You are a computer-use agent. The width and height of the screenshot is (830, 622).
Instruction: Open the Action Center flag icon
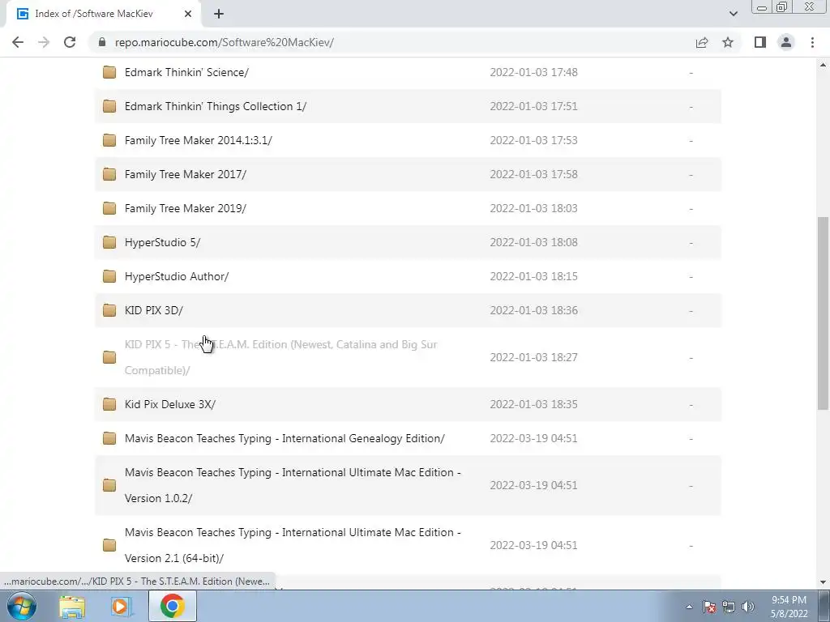[709, 607]
